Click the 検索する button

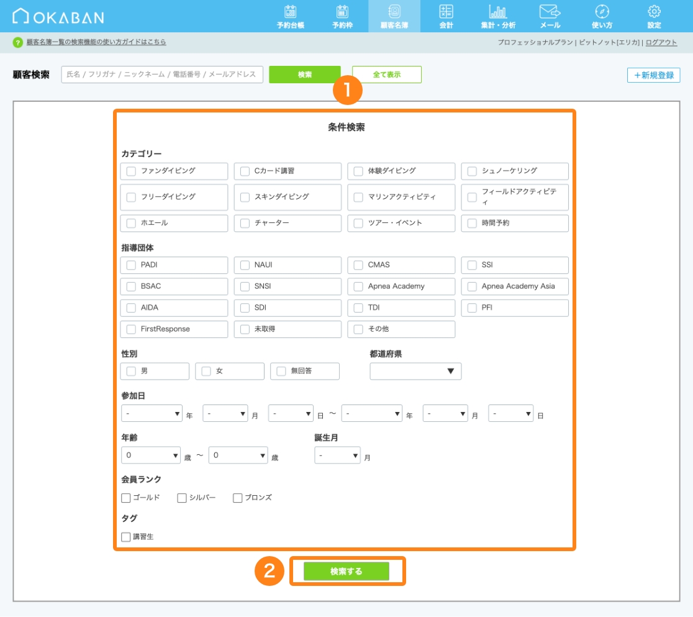[x=346, y=572]
